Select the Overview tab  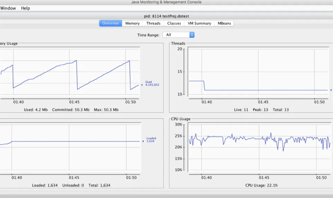[x=110, y=23]
